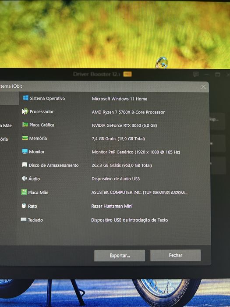Viewport: 230px width, 307px height.
Task: Click the disk icon beside Disco de Armazenamento
Action: click(25, 164)
